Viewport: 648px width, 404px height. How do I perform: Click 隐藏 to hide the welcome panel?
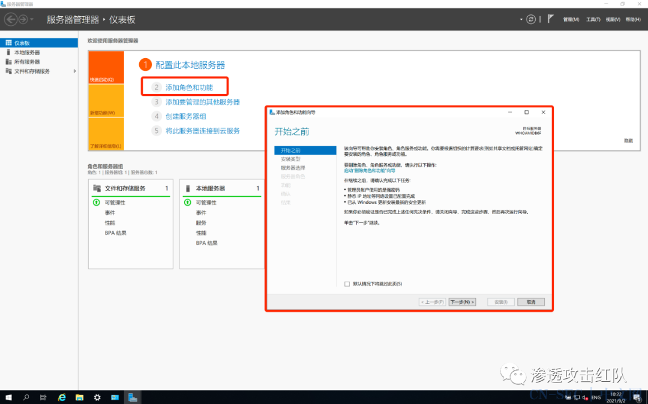628,141
